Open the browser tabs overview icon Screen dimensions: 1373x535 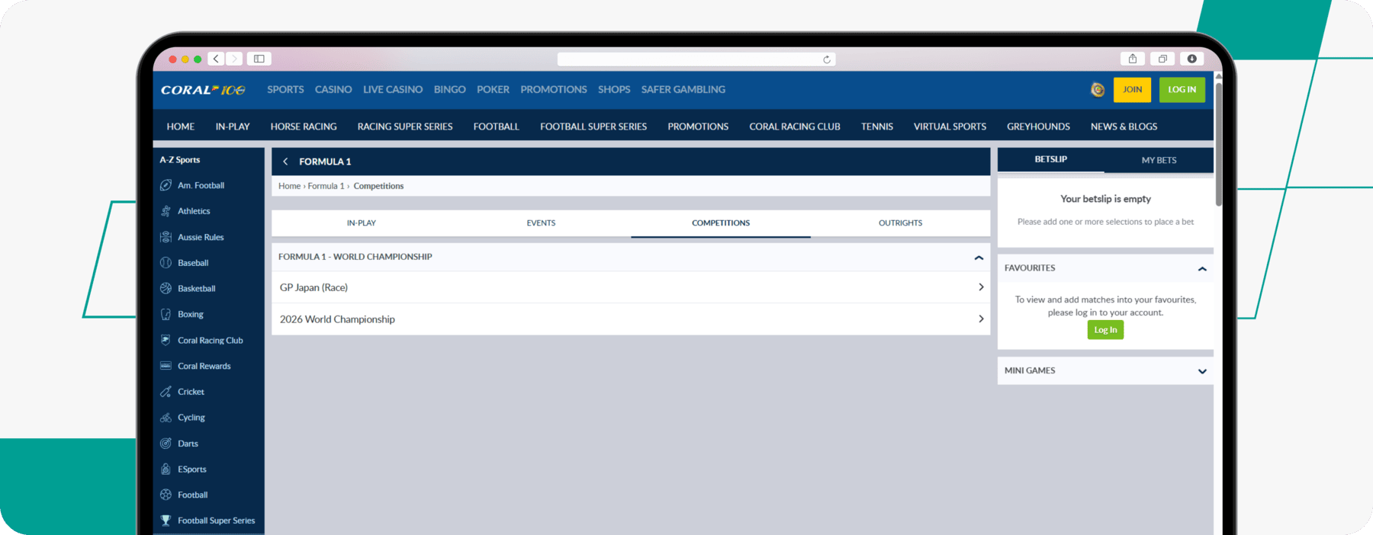pyautogui.click(x=1162, y=59)
